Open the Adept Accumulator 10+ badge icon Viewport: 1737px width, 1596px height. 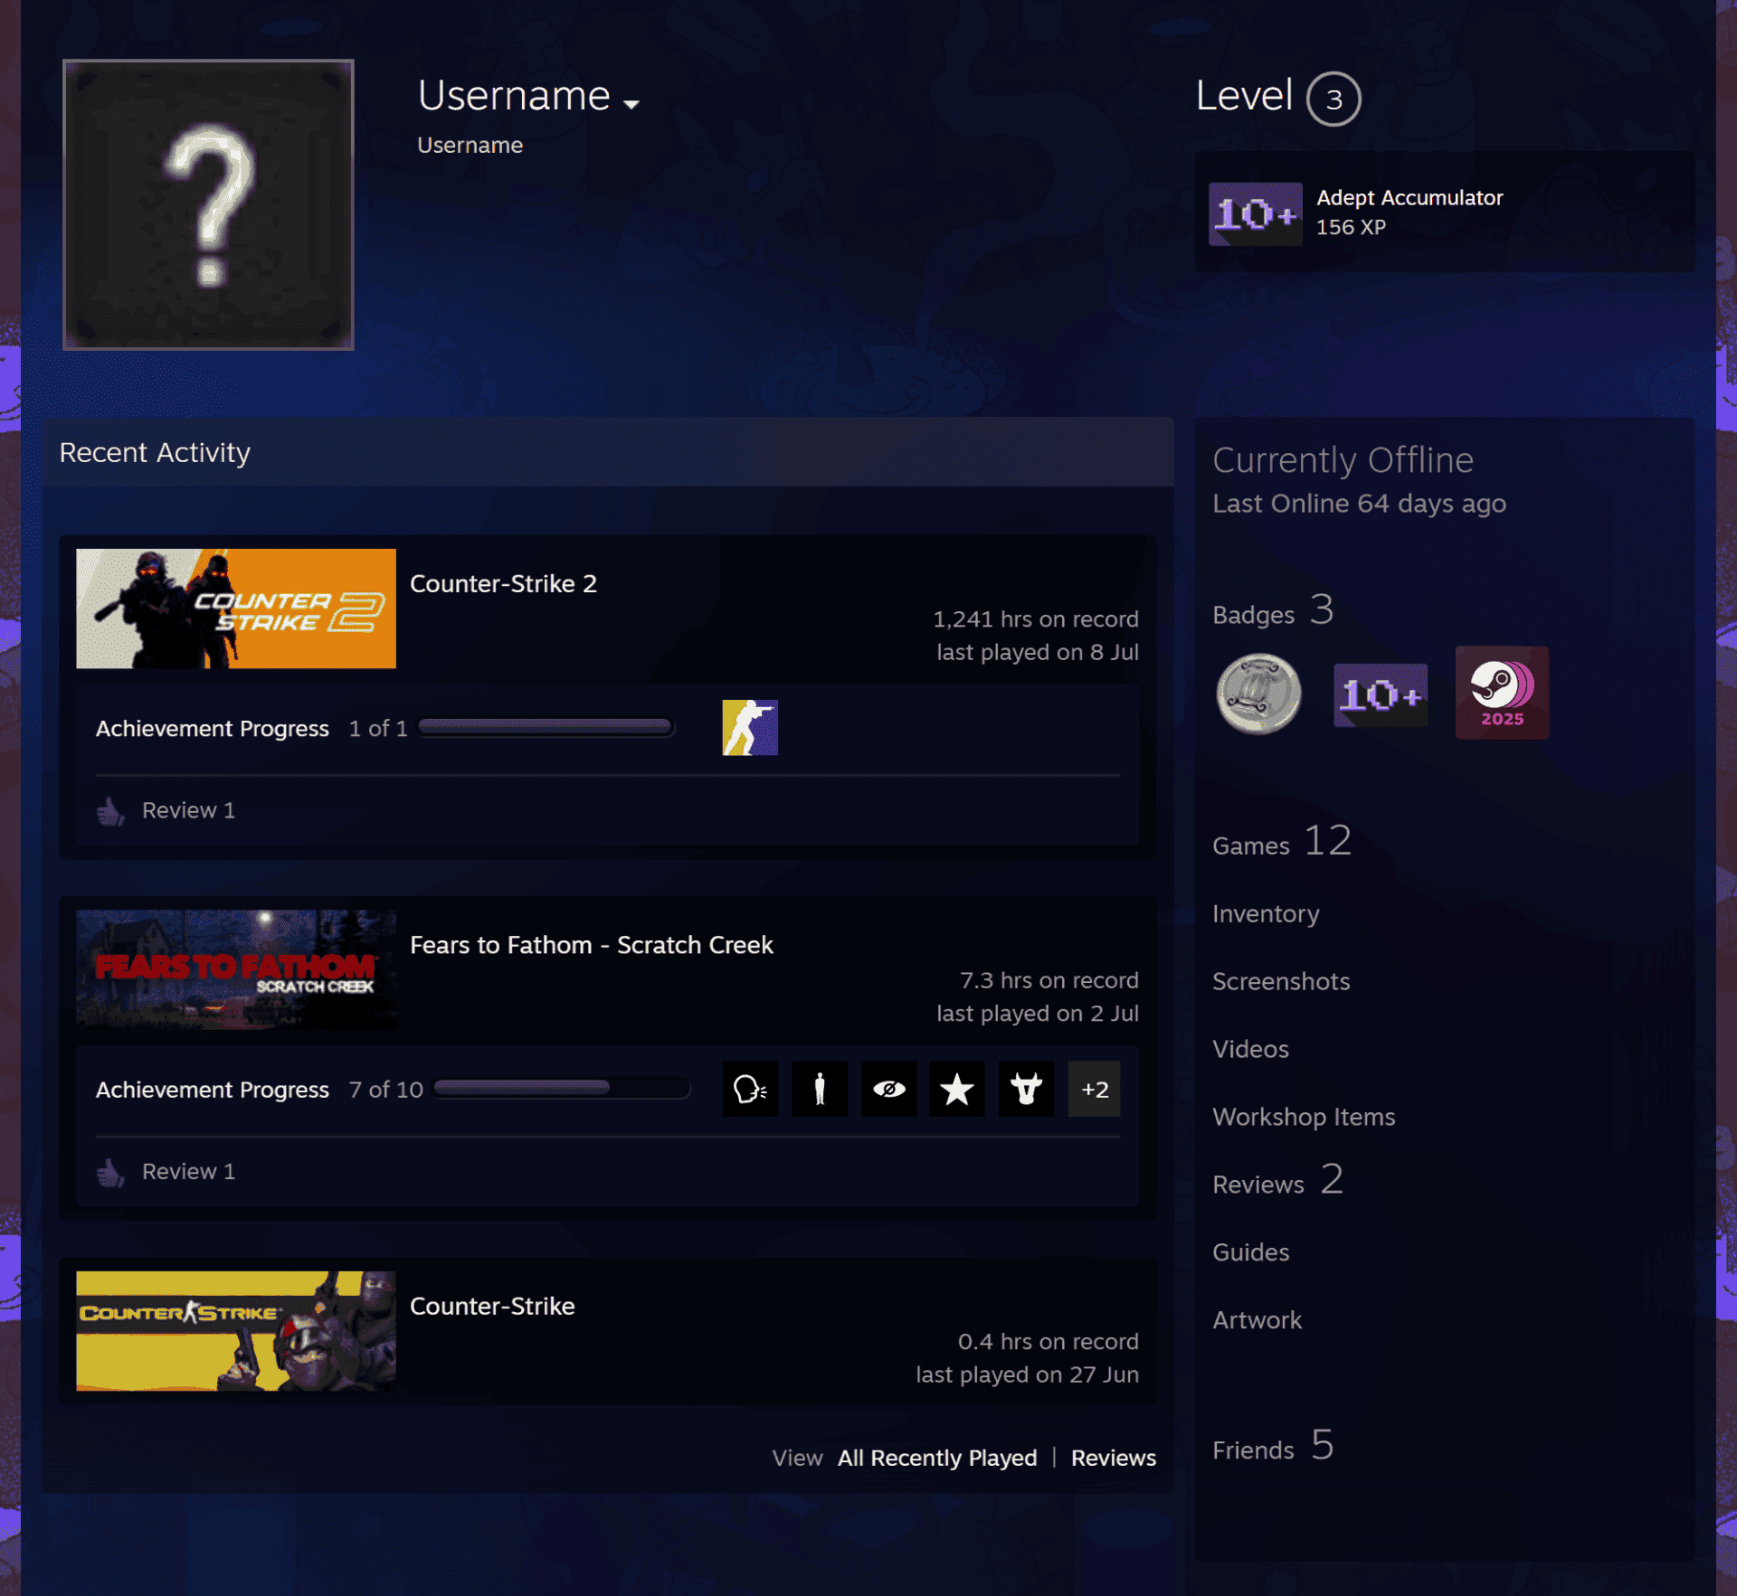[x=1256, y=213]
